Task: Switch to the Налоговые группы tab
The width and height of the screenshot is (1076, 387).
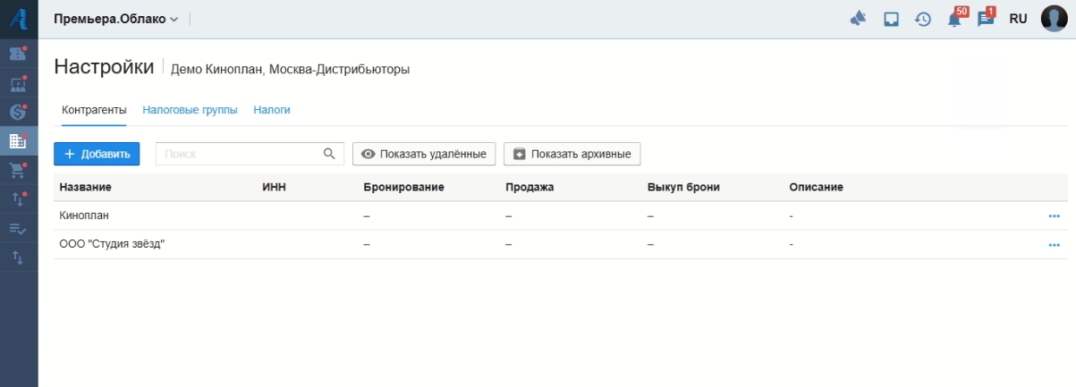Action: click(x=190, y=110)
